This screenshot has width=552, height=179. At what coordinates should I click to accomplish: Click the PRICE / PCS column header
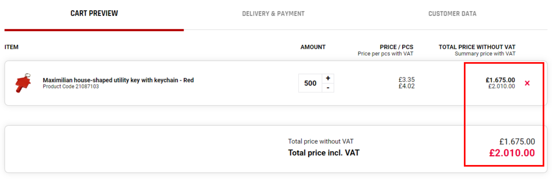pos(397,47)
